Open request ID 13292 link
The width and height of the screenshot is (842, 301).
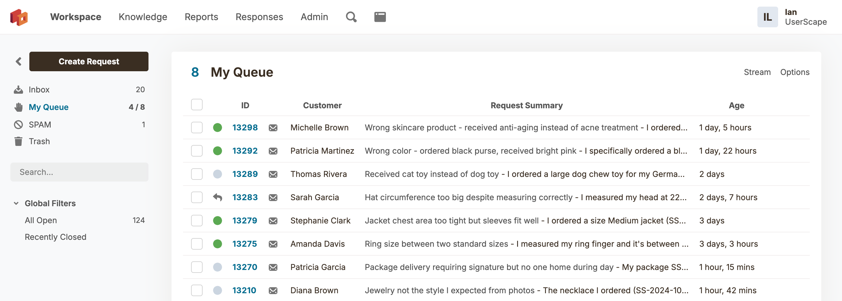point(245,151)
